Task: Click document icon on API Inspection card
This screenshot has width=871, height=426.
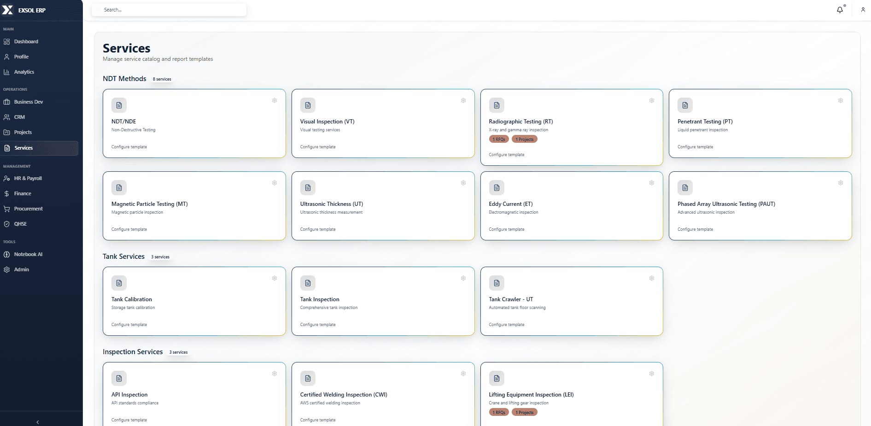Action: pos(119,379)
